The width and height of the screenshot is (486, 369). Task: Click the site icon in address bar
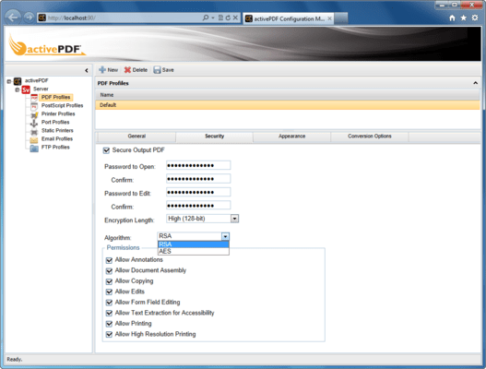point(41,18)
